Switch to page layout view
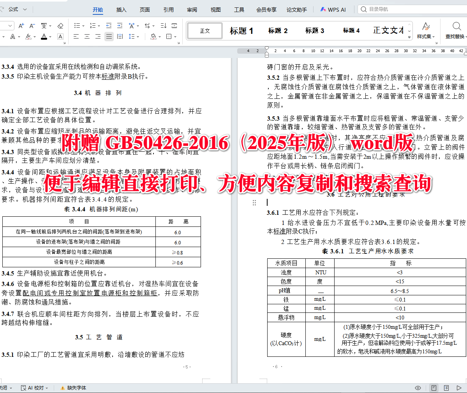 click(434, 388)
